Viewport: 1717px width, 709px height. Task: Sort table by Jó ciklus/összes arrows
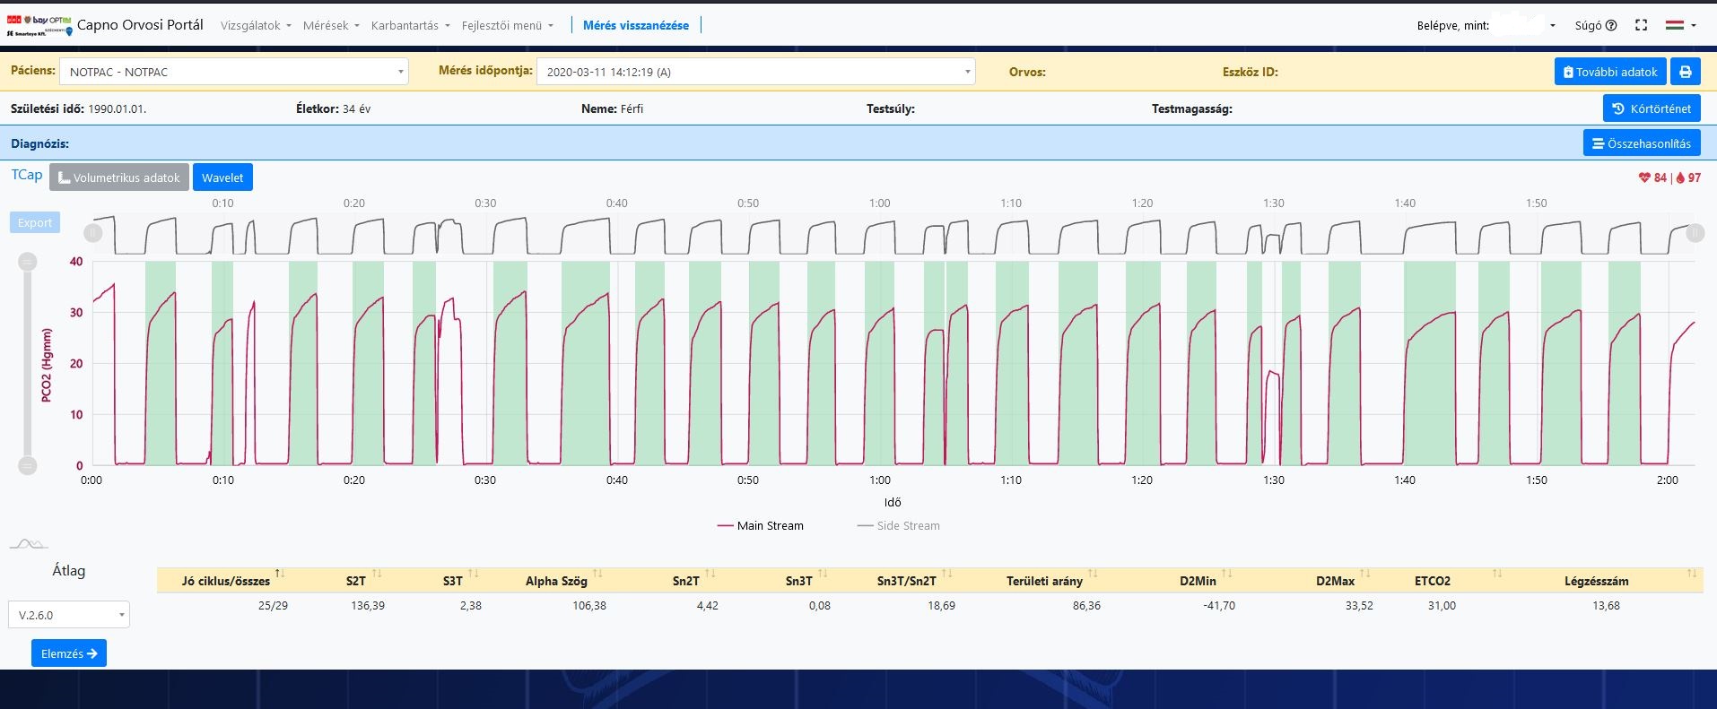280,574
